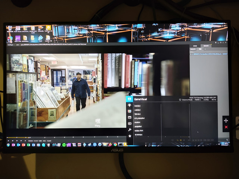Choose the second GameVisual mode (Racing)
Image resolution: width=239 pixels, height=179 pixels.
click(x=137, y=110)
